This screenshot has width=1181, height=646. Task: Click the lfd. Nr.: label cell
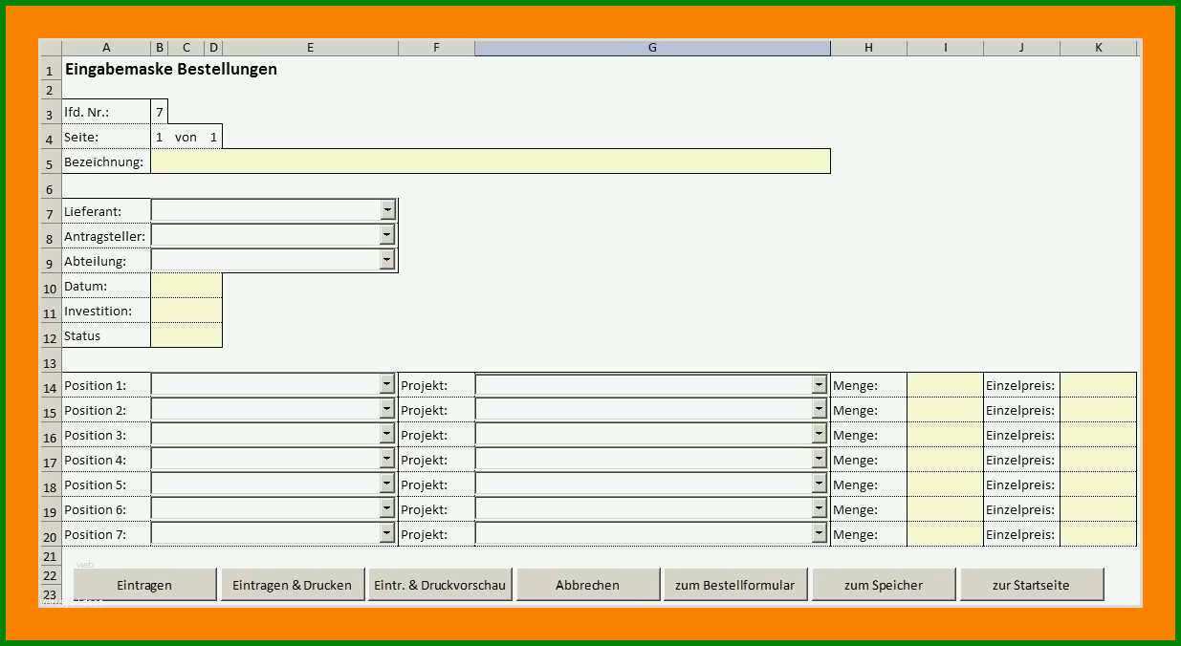(106, 112)
